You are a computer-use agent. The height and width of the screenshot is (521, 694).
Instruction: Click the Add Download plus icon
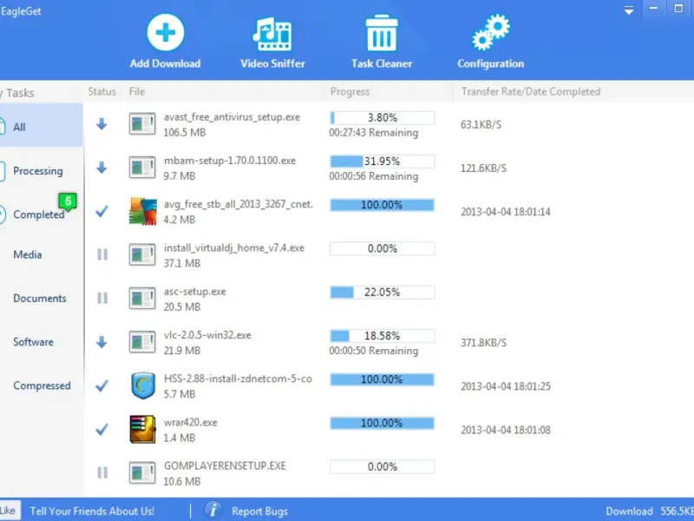165,32
